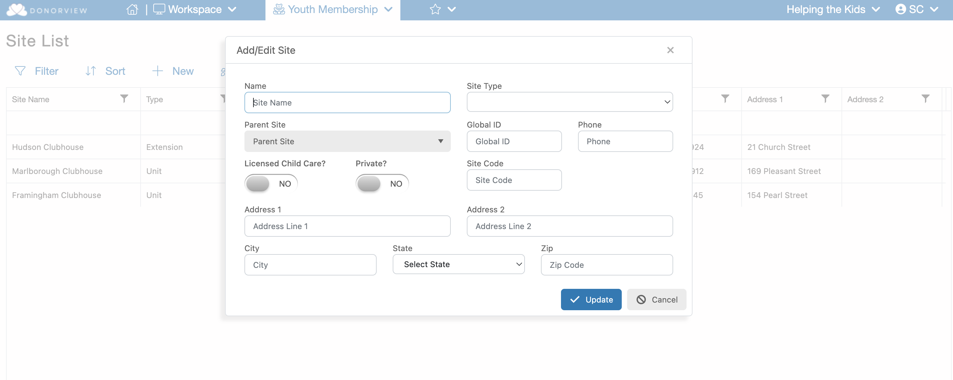
Task: Click the favorites star icon
Action: point(435,10)
